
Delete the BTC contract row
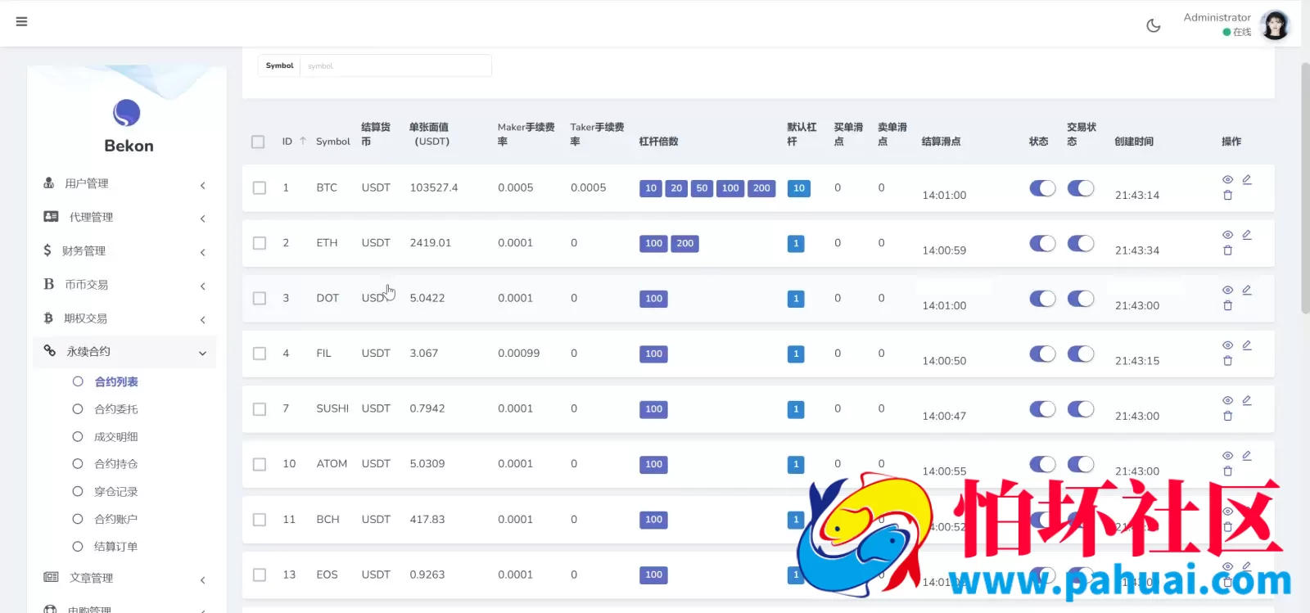pos(1227,195)
